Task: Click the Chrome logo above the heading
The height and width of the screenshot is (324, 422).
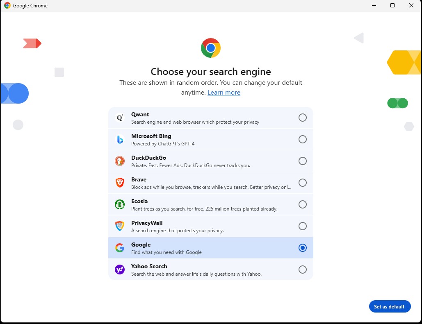Action: click(x=211, y=48)
